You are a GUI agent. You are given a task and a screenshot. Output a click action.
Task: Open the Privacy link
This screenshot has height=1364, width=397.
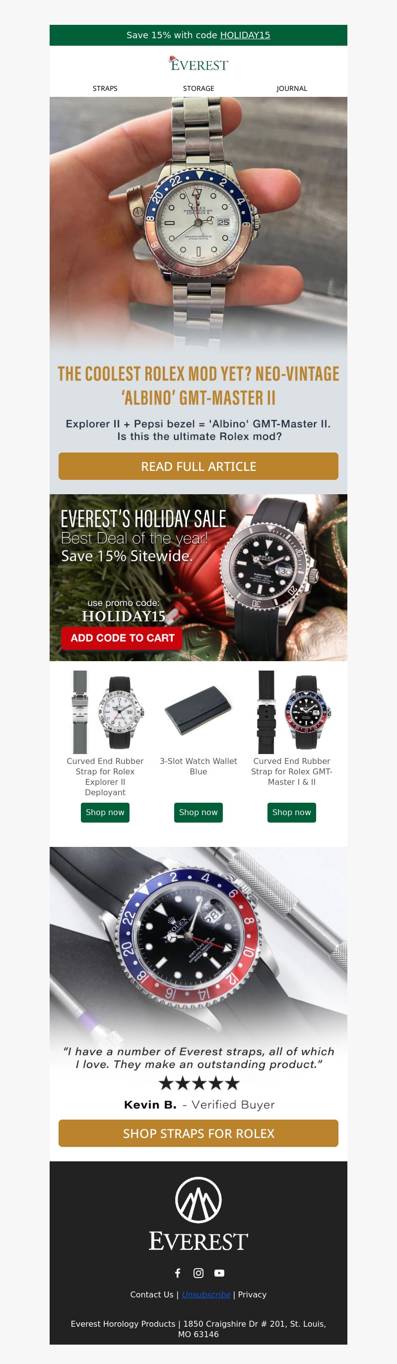(x=252, y=1294)
